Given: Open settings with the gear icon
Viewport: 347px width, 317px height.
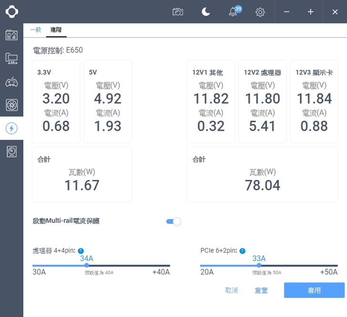Looking at the screenshot, I should pyautogui.click(x=260, y=12).
